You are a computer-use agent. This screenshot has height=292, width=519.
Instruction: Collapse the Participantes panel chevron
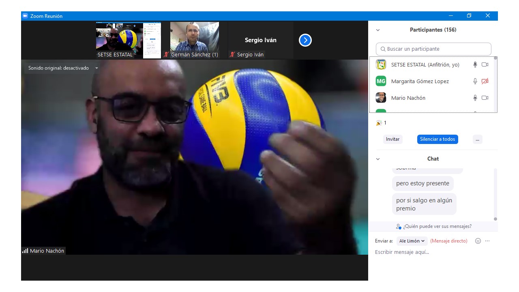point(378,30)
